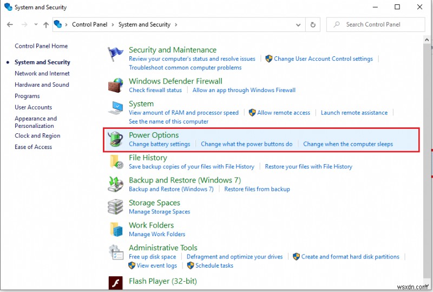Click the Security and Maintenance flag icon
This screenshot has width=433, height=292.
pos(115,54)
